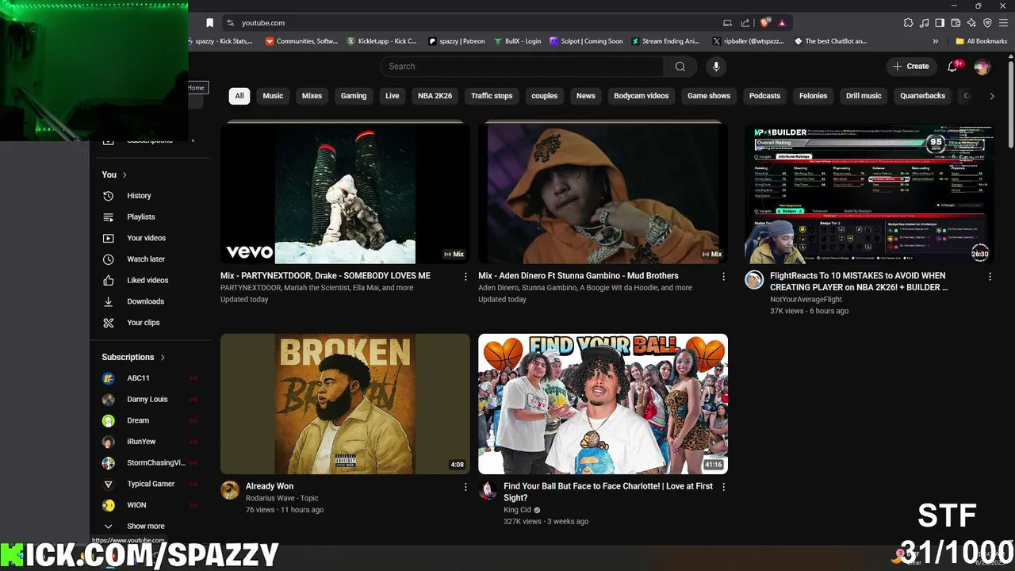The image size is (1015, 571).
Task: Open options for FlightReacts video
Action: tap(990, 277)
